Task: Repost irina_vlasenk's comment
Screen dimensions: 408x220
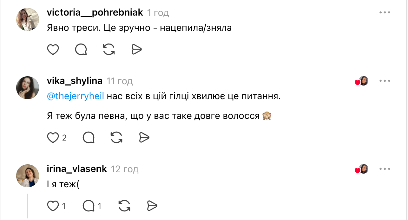Action: pos(124,206)
